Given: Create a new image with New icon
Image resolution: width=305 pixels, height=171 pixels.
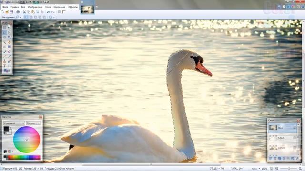Looking at the screenshot, I should 2,12.
